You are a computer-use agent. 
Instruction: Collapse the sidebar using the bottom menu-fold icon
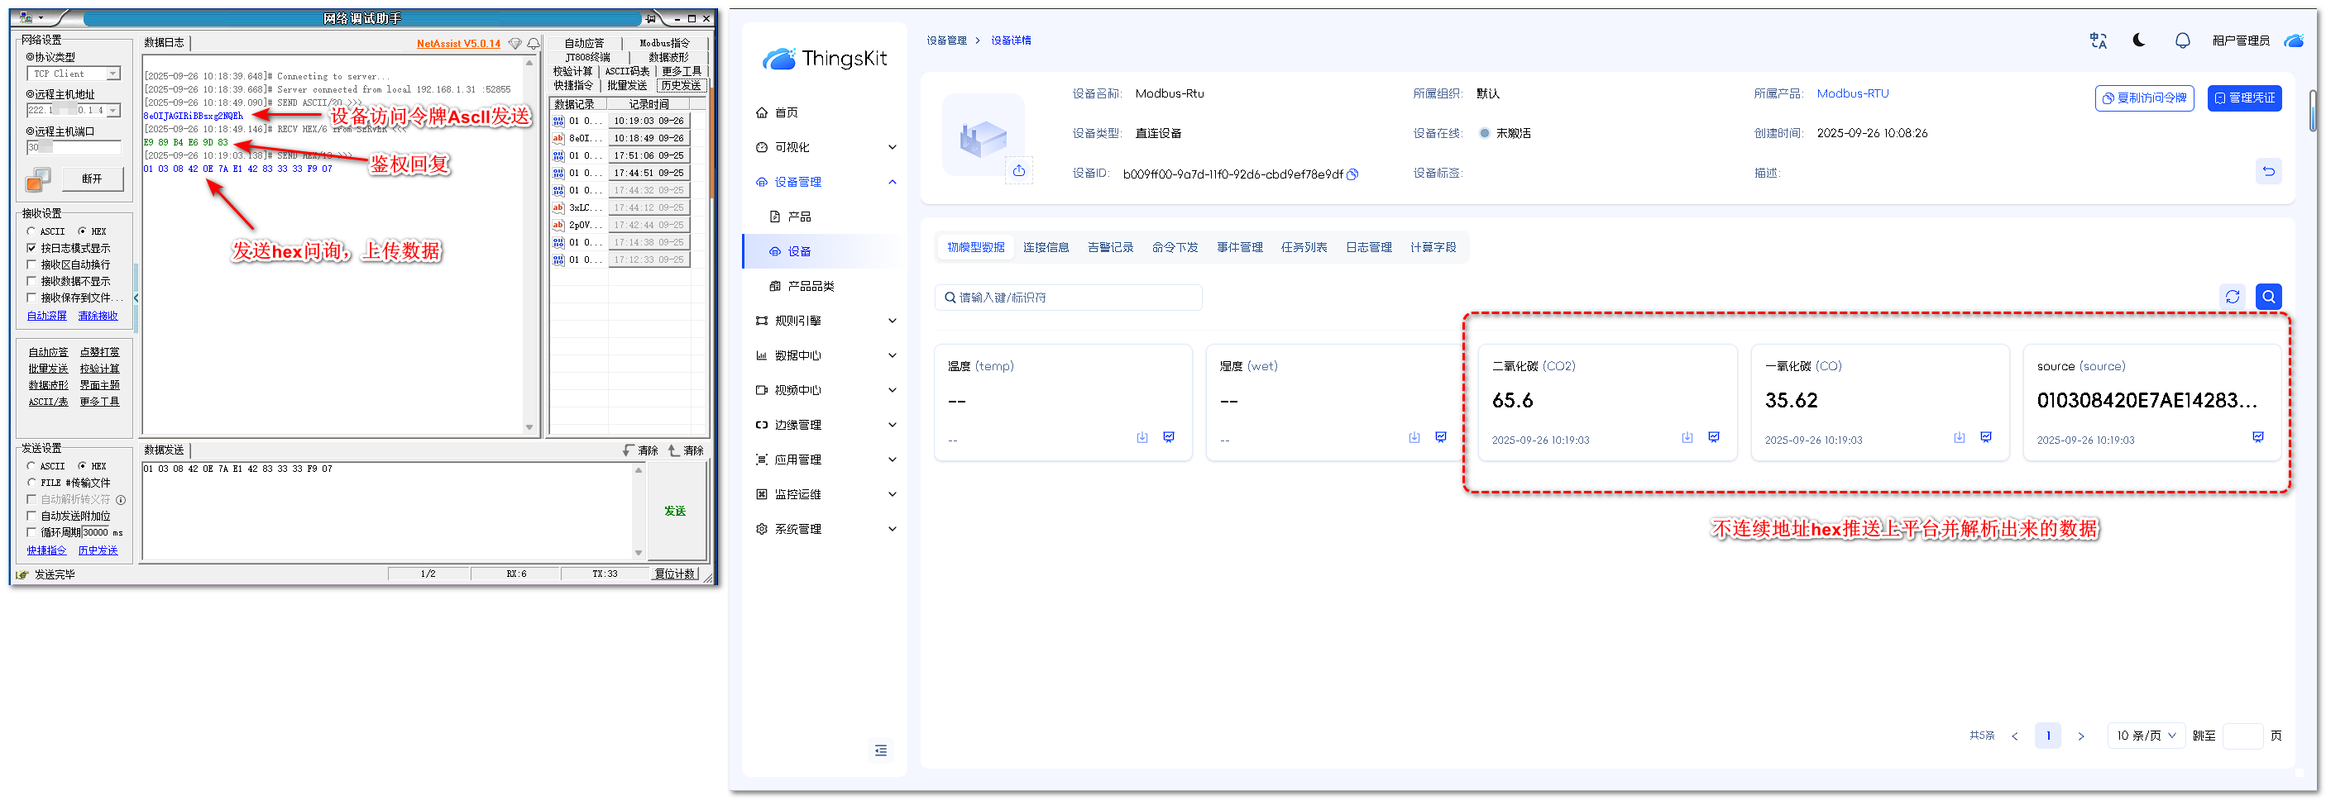[x=880, y=750]
